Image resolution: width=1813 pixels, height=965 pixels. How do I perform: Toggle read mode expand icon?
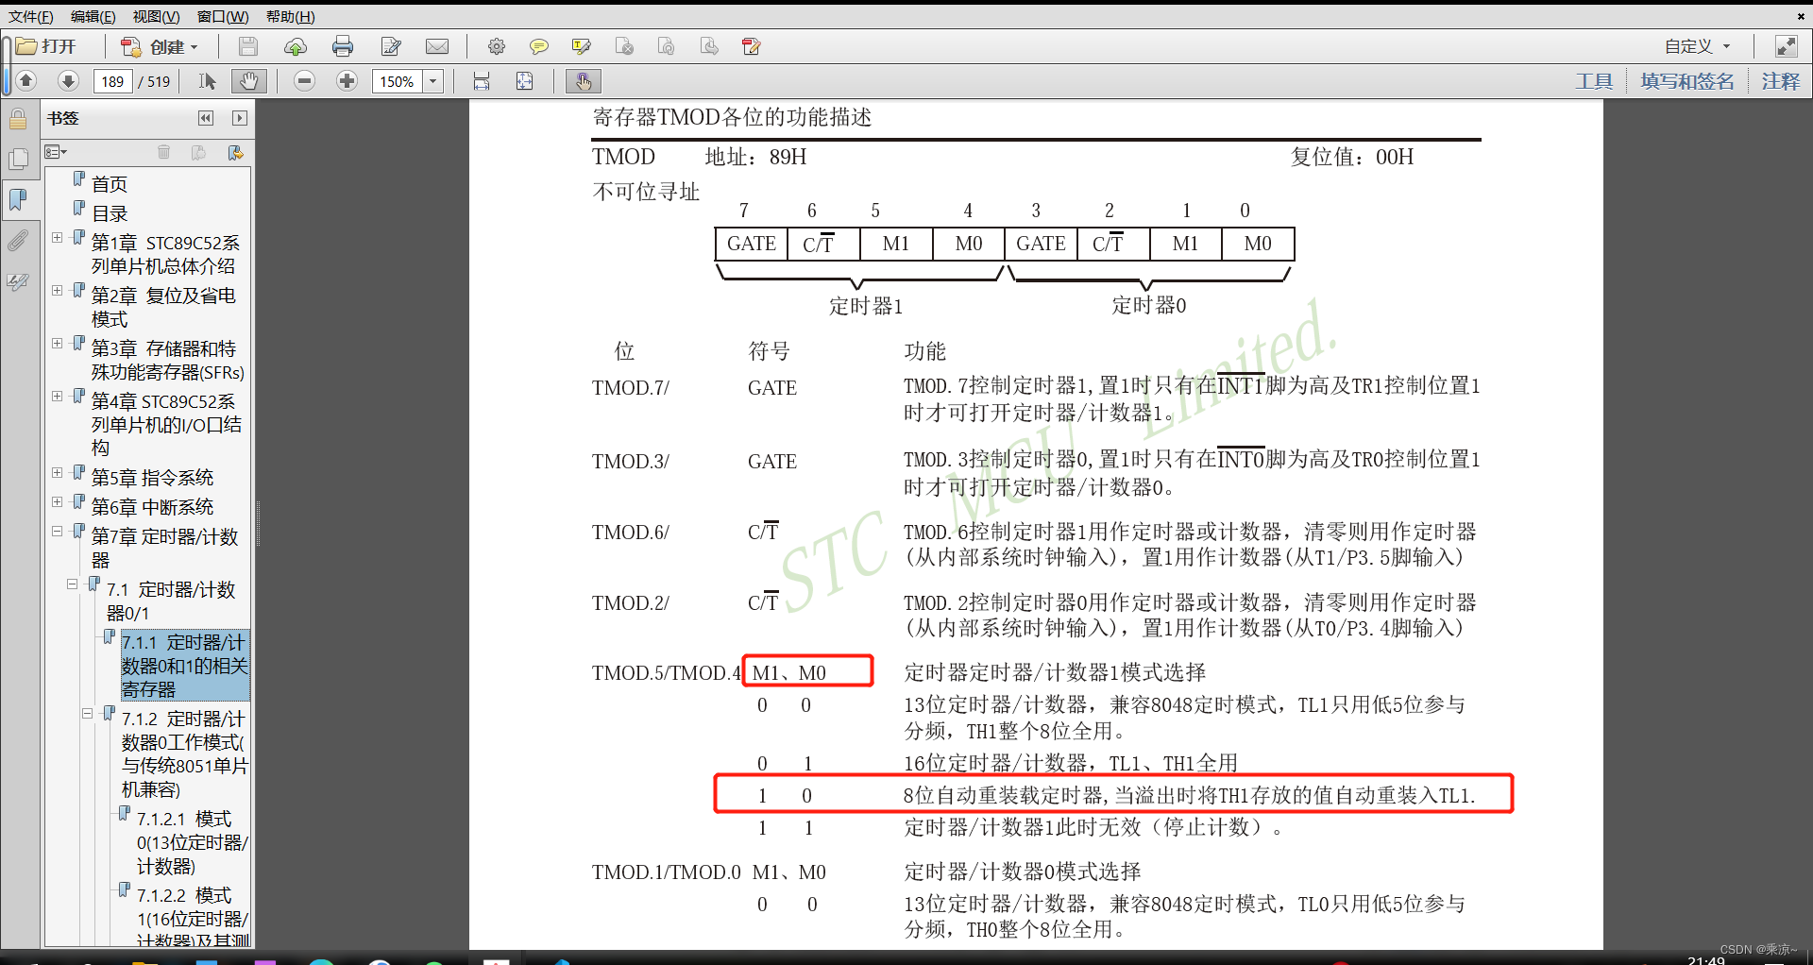pyautogui.click(x=1786, y=46)
